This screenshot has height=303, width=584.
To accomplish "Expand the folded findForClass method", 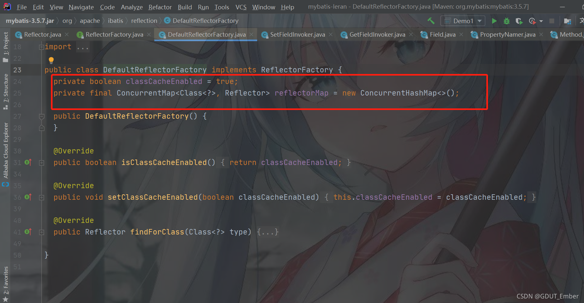I will pos(42,232).
